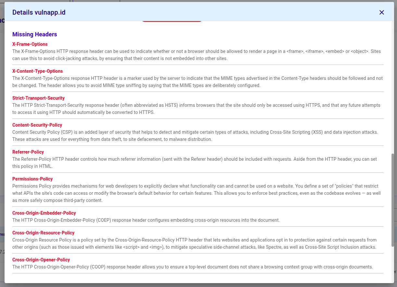
Task: Open the Cross-Origin-Embedder-Policy entry
Action: click(44, 213)
